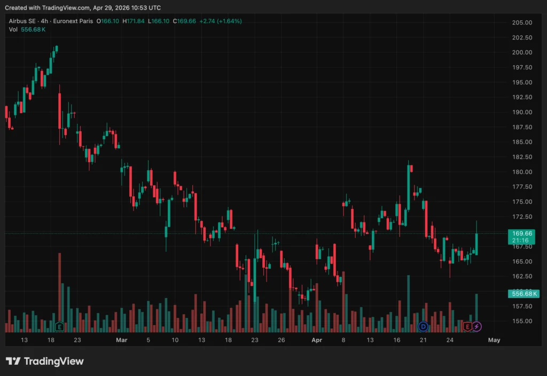Image resolution: width=547 pixels, height=376 pixels.
Task: Click the May label on time axis
Action: click(x=494, y=340)
